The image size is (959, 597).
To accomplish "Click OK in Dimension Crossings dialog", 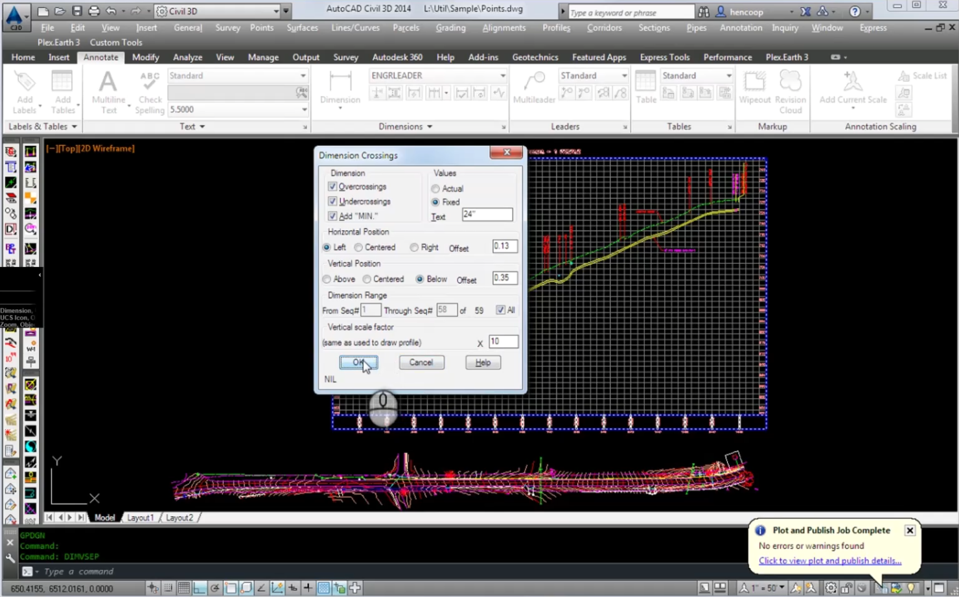I will tap(358, 362).
